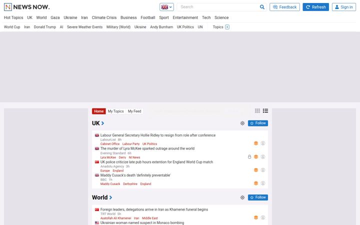Viewport: 360px width, 225px height.
Task: Click the Feedback button
Action: [284, 7]
